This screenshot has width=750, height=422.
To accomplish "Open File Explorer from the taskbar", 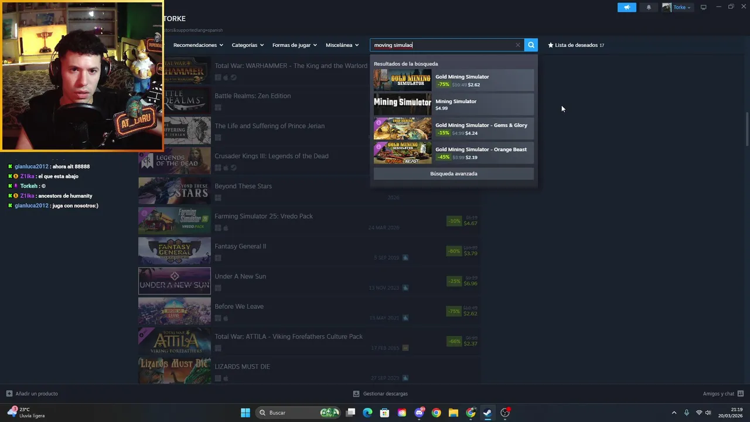I will click(x=454, y=413).
